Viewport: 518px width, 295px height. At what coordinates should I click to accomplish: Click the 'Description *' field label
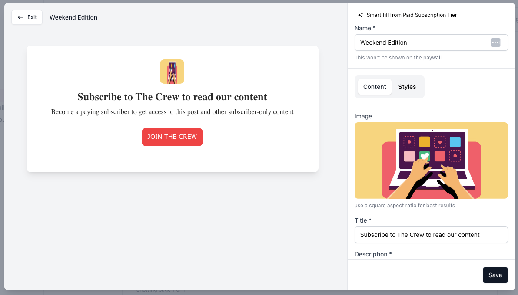[373, 254]
